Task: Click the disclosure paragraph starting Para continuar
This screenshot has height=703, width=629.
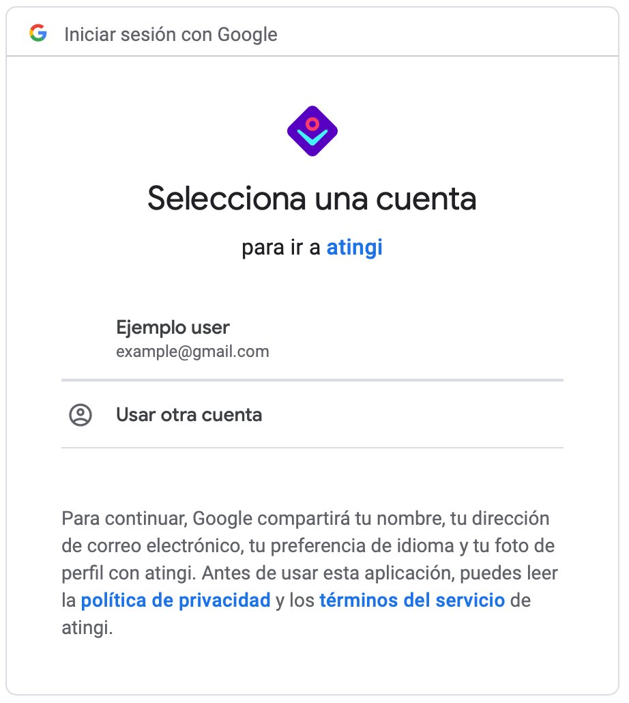Action: coord(310,573)
